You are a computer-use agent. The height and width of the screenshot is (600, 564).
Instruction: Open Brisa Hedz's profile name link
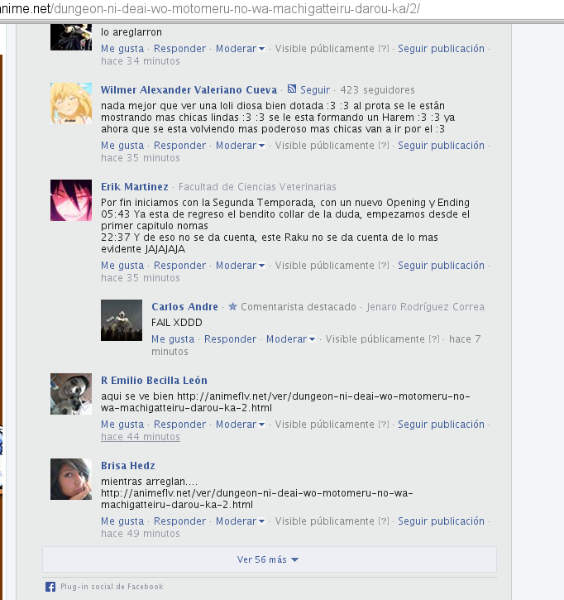pos(128,466)
